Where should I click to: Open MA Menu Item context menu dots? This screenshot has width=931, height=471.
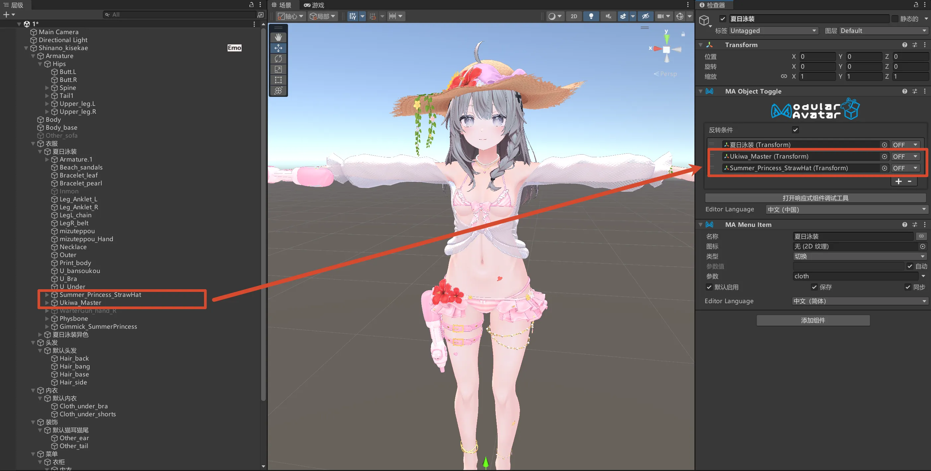pyautogui.click(x=924, y=225)
